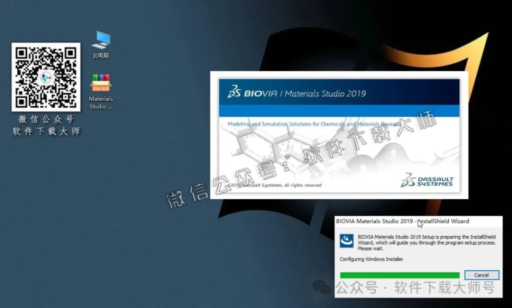
Task: Click the QR code image on the desktop
Action: coord(46,77)
